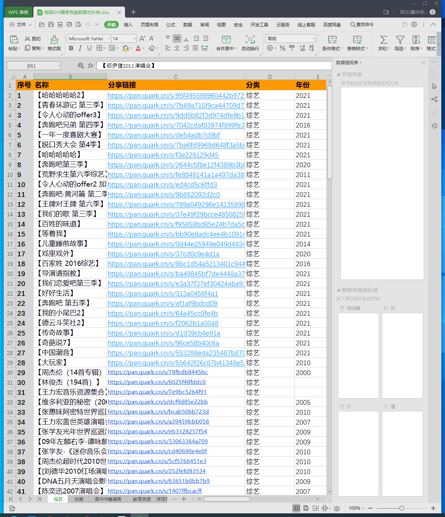This screenshot has height=517, width=445.
Task: Open the font size dropdown showing 14
Action: coord(135,38)
